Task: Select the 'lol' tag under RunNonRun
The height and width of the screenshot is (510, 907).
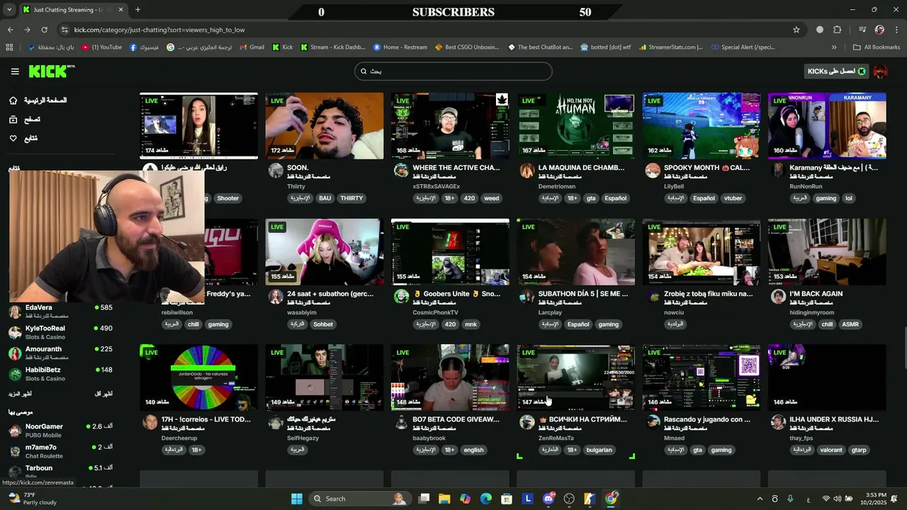Action: coord(849,198)
